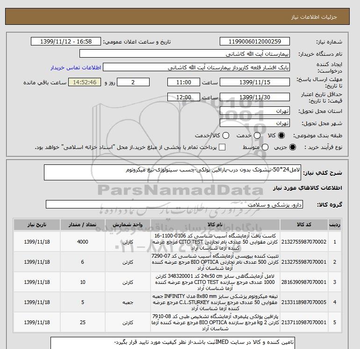This screenshot has width=360, height=349.
Task: Click the IMED supplier note text box
Action: (x=173, y=343)
